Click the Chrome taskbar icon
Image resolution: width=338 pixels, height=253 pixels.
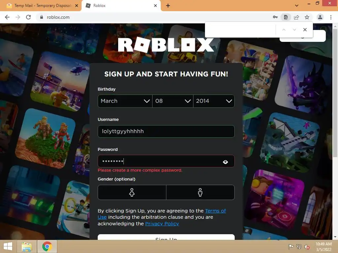(47, 246)
